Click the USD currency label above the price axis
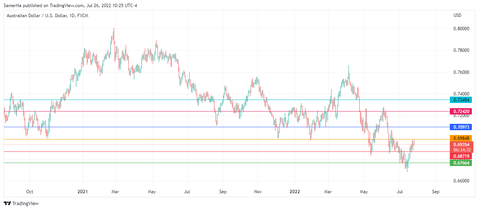479x210 pixels. pyautogui.click(x=457, y=15)
